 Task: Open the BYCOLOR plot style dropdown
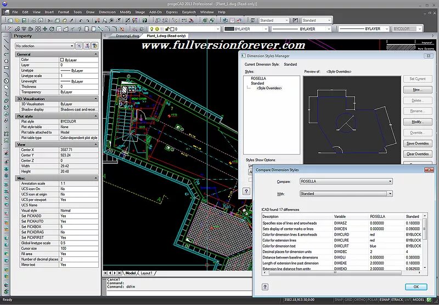[x=407, y=29]
